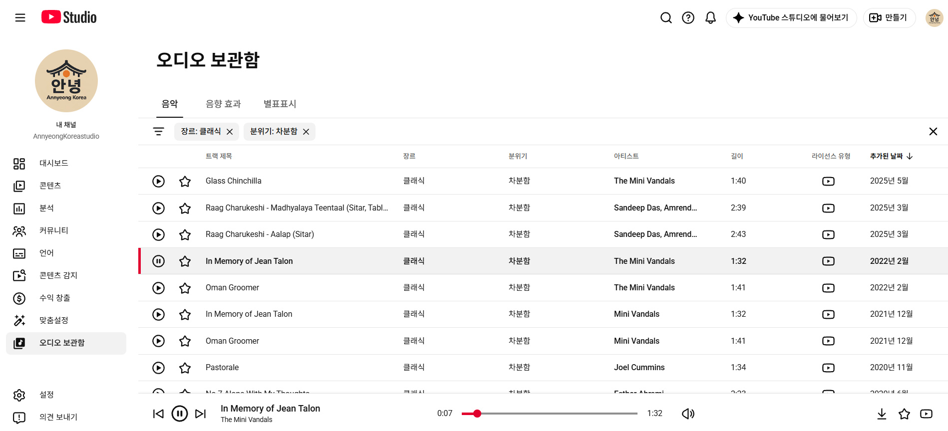948x431 pixels.
Task: Click the 만들기 create button
Action: point(889,18)
